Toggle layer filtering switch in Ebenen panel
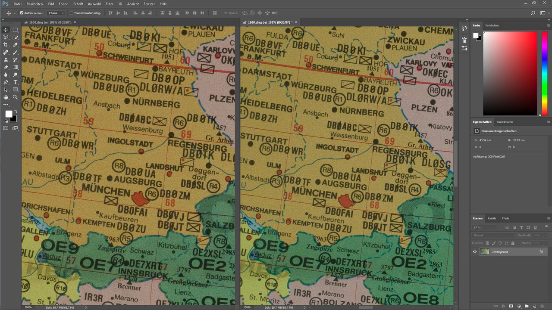The height and width of the screenshot is (310, 552). click(x=546, y=227)
